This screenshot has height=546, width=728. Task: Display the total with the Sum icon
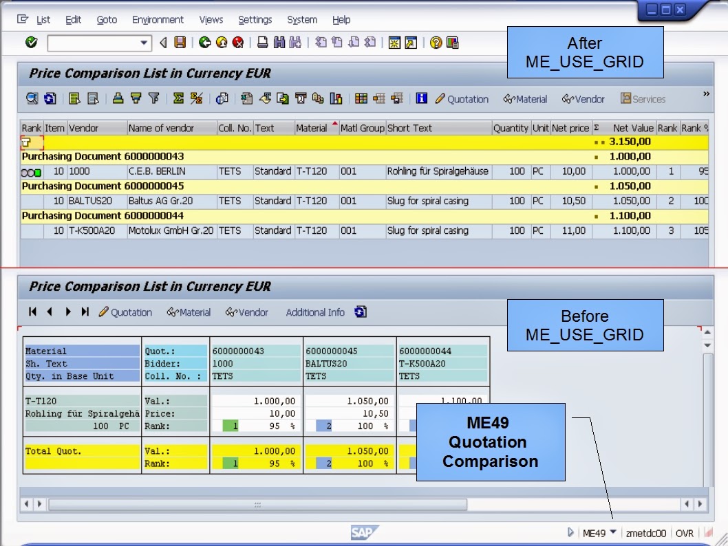(179, 98)
